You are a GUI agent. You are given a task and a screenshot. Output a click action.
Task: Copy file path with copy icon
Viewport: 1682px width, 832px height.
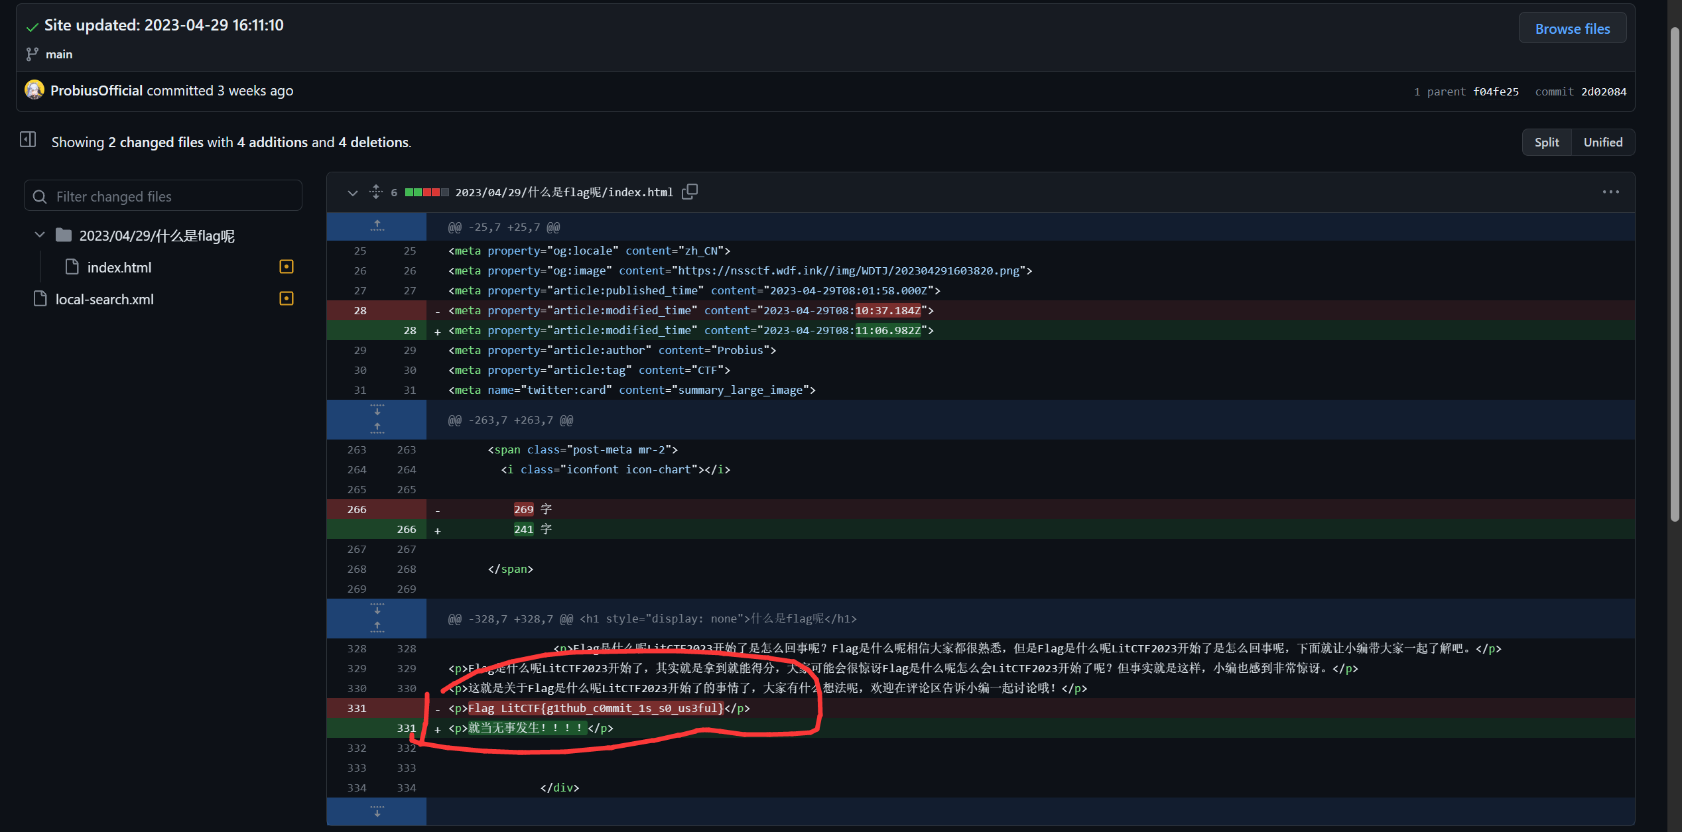690,192
